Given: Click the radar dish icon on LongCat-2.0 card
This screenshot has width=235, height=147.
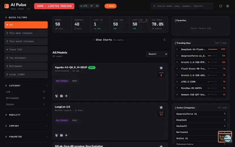Looking at the screenshot, I should [56, 135].
